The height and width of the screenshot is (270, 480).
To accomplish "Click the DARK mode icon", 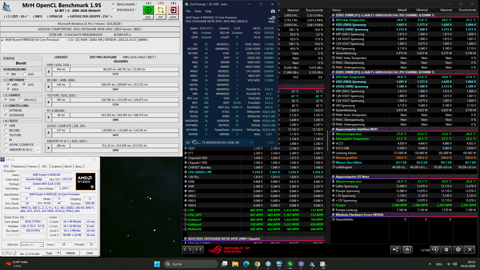I will (x=173, y=10).
